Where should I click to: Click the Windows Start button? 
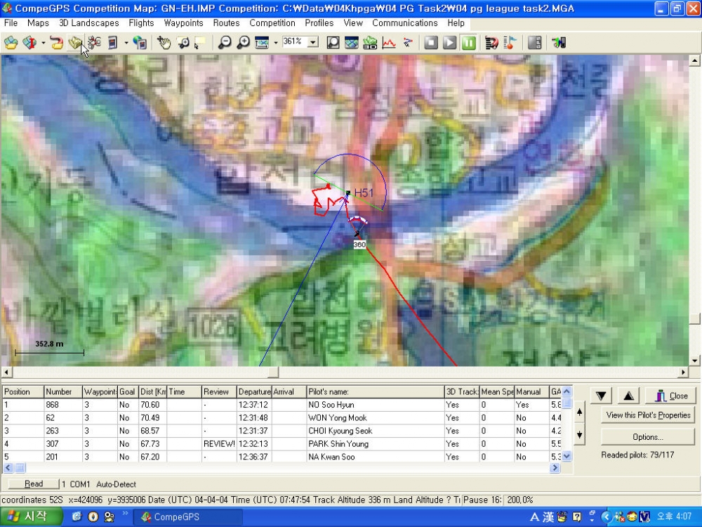32,516
